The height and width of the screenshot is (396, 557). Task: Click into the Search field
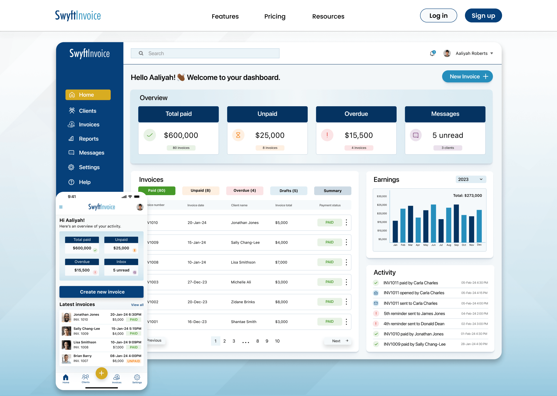click(x=205, y=53)
